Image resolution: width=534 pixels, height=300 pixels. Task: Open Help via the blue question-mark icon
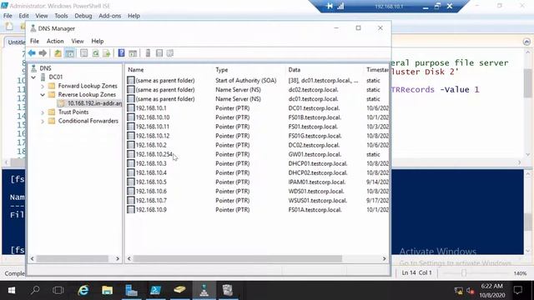tap(121, 53)
